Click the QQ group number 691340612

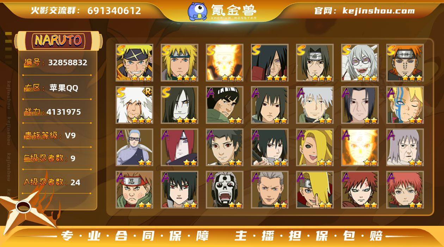coord(114,11)
